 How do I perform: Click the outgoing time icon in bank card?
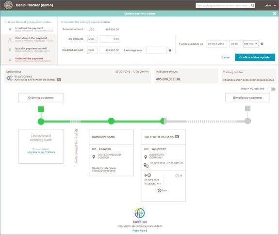[179, 176]
